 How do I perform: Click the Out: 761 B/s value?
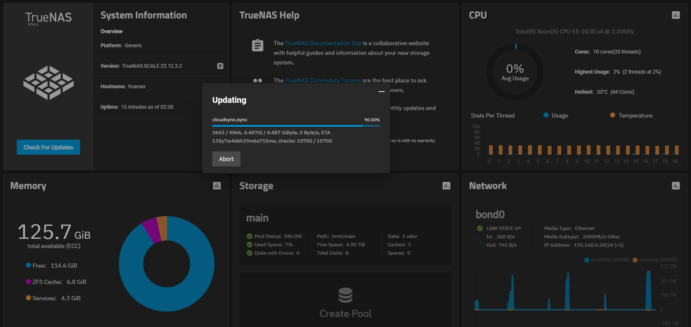tap(502, 245)
